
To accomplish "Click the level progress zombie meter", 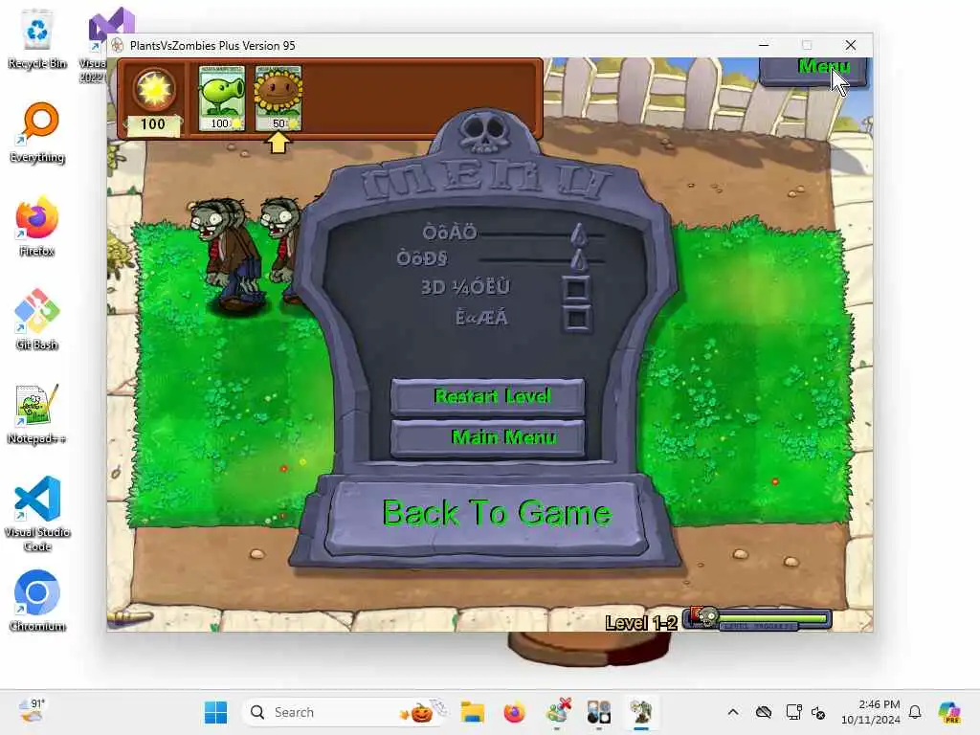I will tap(758, 619).
